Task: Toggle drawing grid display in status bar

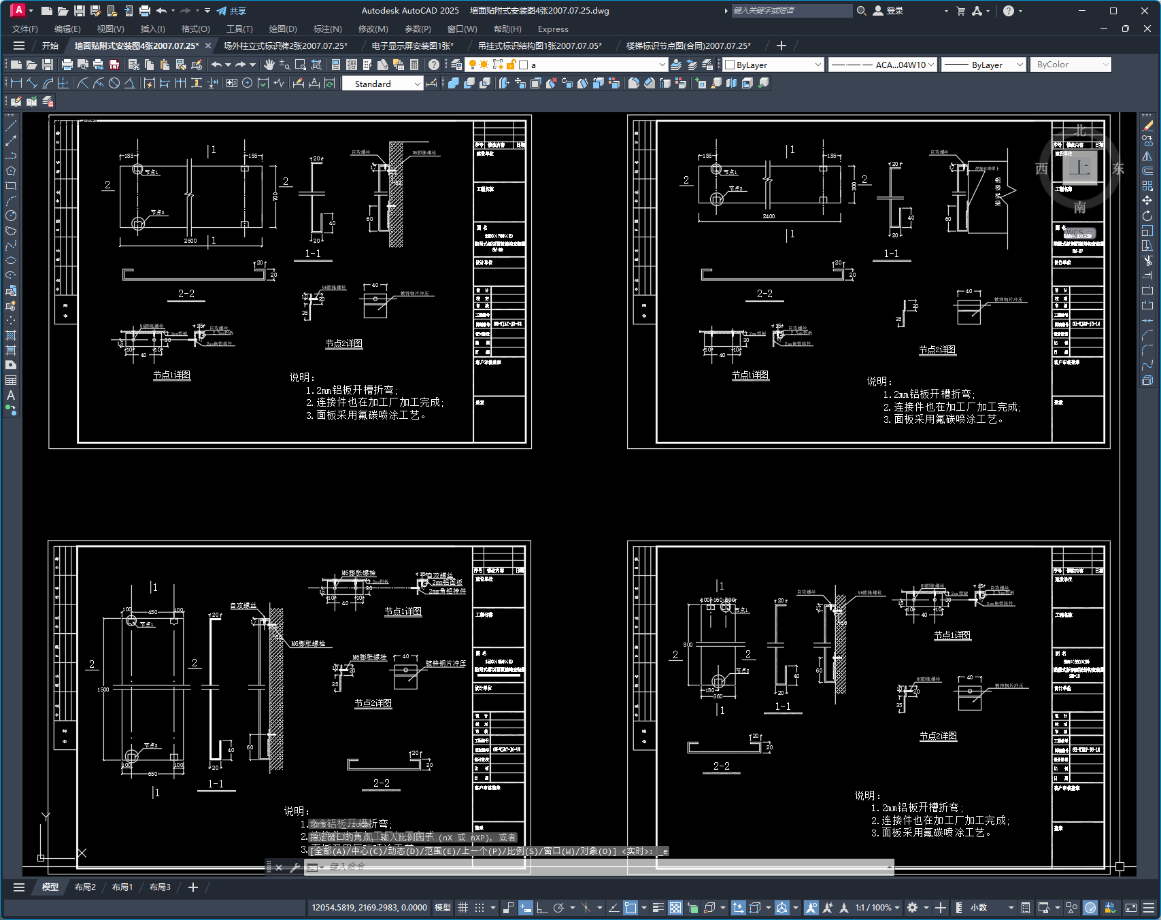Action: tap(463, 907)
